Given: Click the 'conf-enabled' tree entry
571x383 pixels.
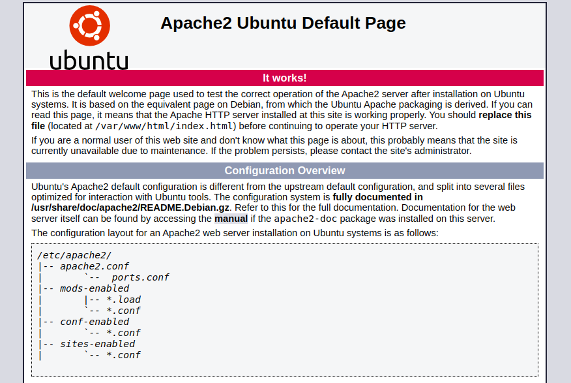Looking at the screenshot, I should pos(95,322).
